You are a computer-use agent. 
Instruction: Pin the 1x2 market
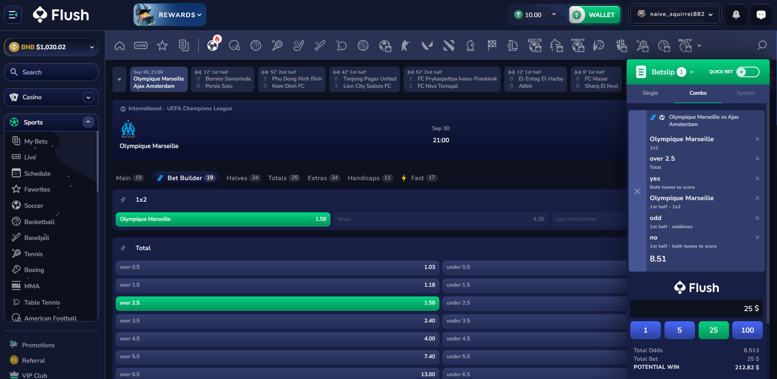[x=123, y=200]
